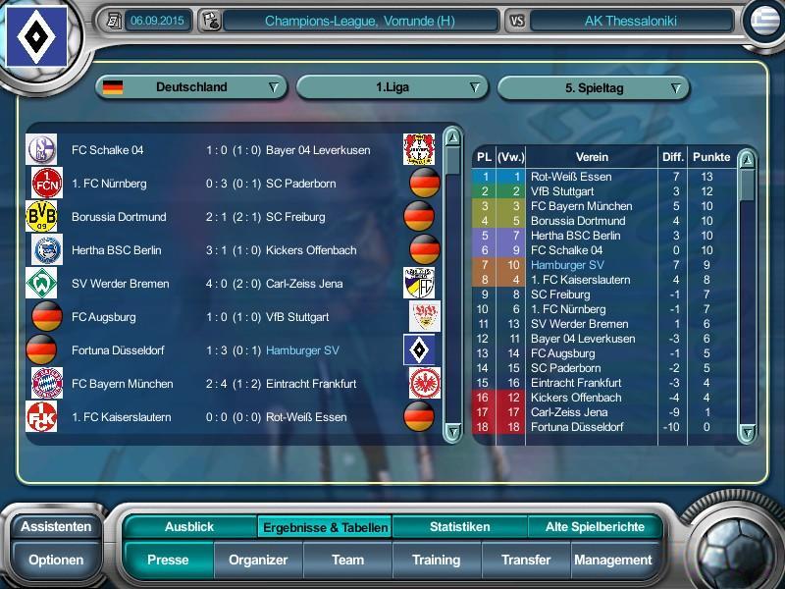Screen dimensions: 785x589
Task: Open the Management menu
Action: (x=613, y=560)
